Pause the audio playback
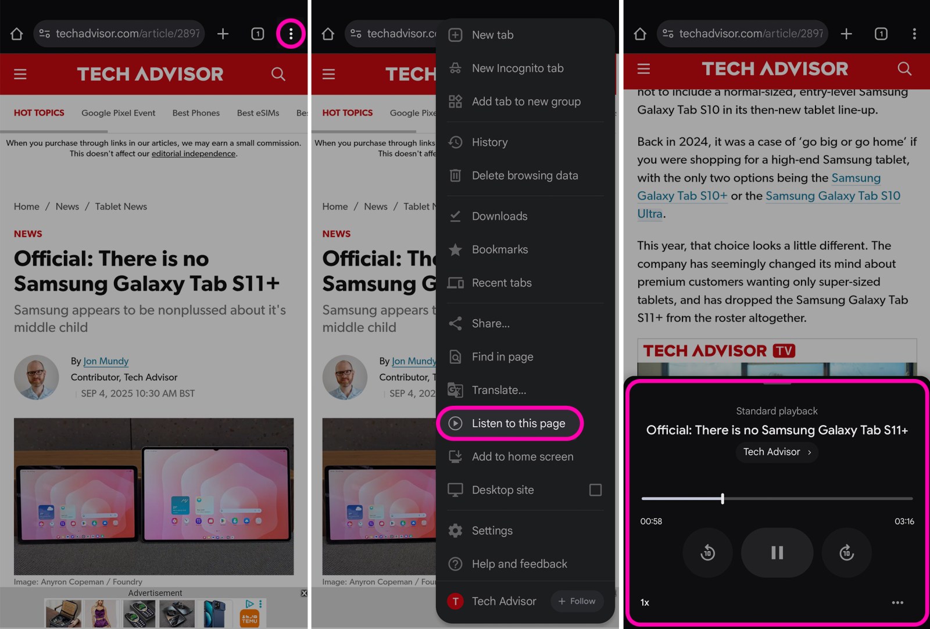 [777, 552]
